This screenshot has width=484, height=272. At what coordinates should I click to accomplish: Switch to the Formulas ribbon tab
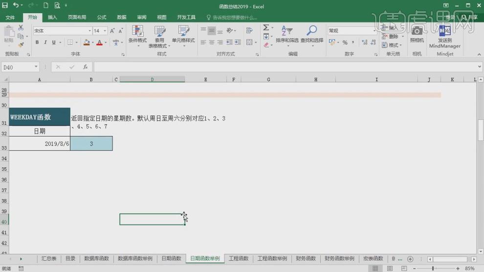[x=102, y=17]
